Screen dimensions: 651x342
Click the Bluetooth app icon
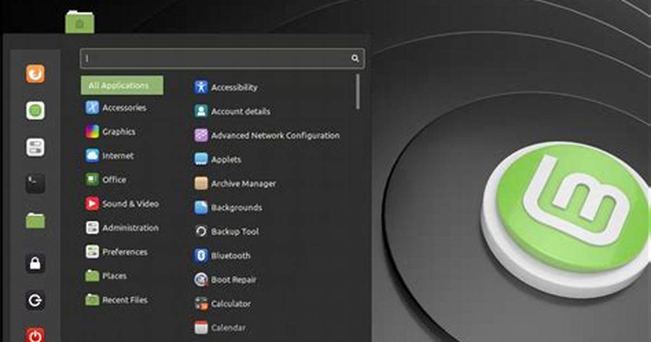coord(201,255)
